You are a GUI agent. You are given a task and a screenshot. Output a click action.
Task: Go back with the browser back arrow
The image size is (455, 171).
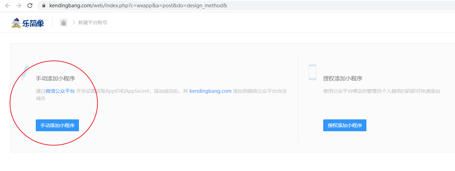7,6
